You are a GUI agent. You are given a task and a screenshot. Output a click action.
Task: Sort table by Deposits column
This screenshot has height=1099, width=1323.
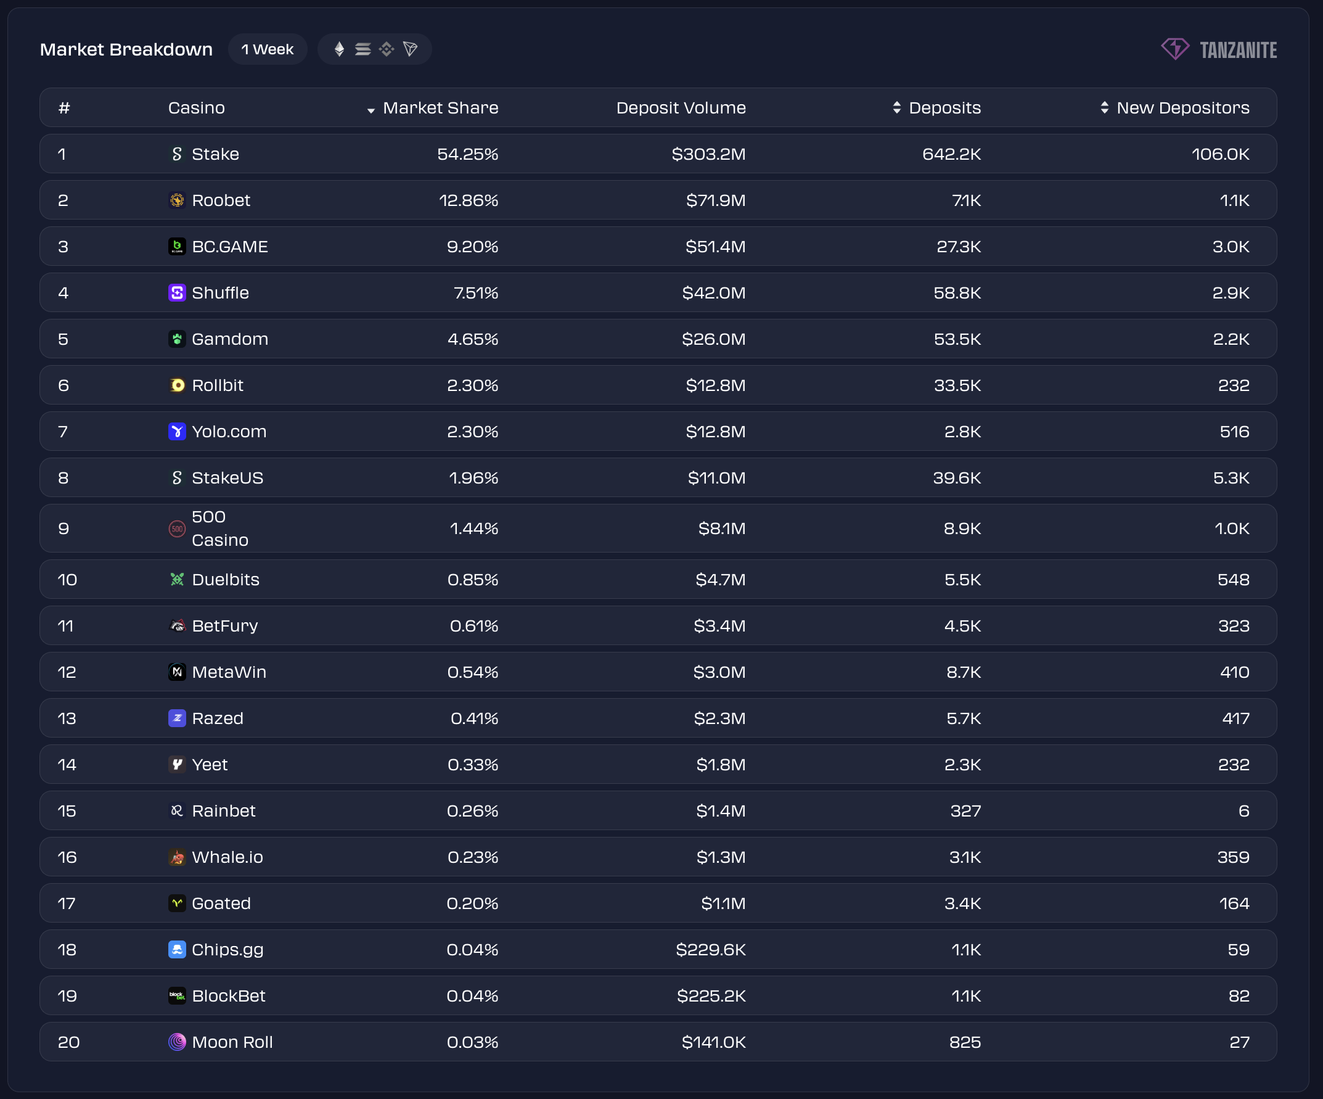(x=896, y=108)
